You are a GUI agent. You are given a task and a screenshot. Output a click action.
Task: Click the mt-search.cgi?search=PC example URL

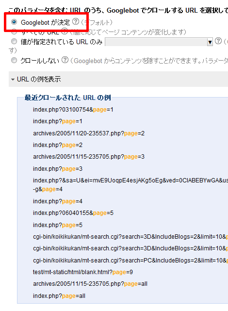130,260
